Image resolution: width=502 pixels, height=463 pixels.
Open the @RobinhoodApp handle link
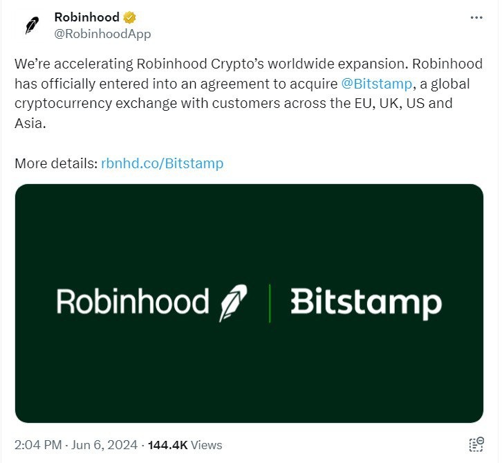point(102,33)
